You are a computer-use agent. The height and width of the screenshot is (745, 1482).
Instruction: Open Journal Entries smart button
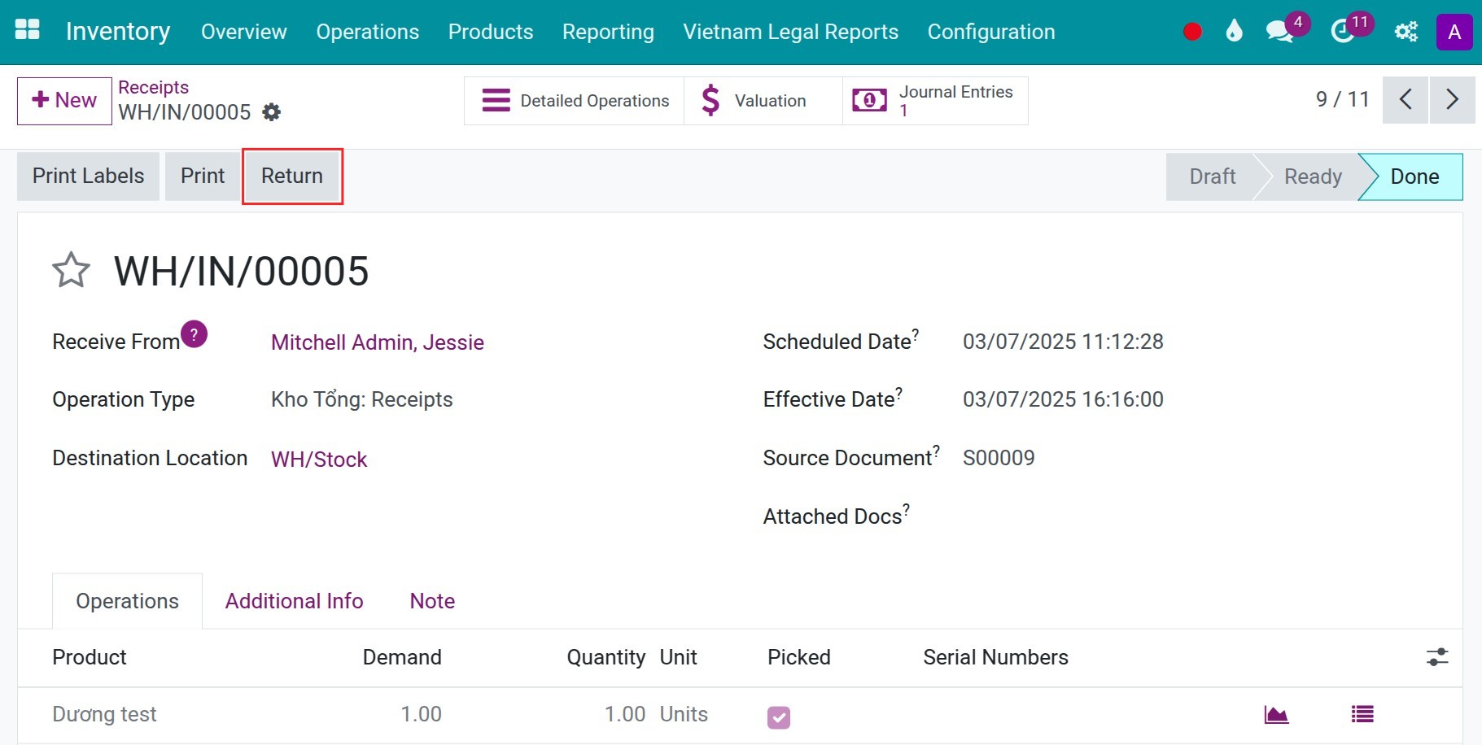pos(935,101)
